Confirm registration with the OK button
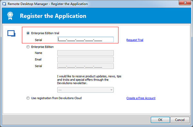This screenshot has height=127, width=193. (160, 120)
